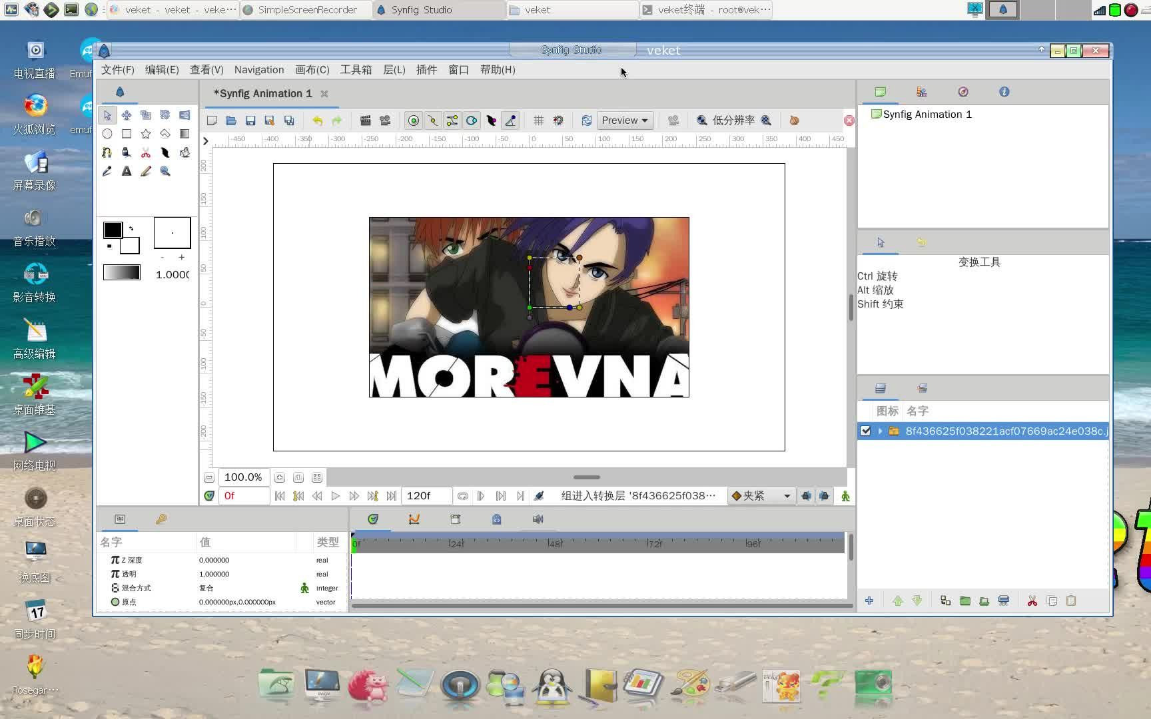
Task: Open a file with folder icon
Action: tap(231, 120)
